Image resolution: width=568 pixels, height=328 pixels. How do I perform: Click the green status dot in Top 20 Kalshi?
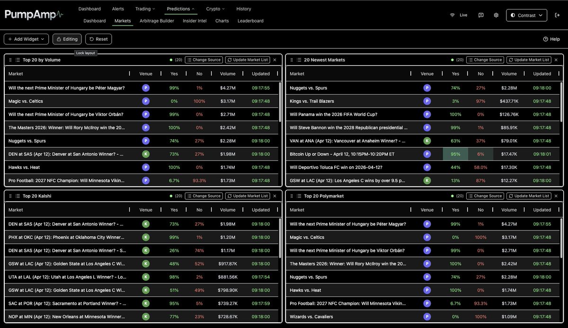pos(171,196)
